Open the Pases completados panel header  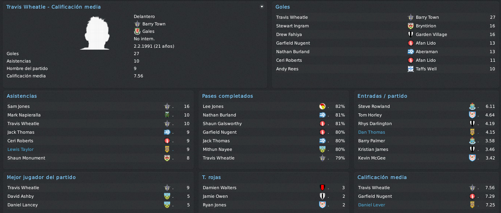(x=228, y=96)
